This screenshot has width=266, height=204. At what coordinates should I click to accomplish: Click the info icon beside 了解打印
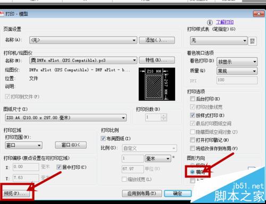[210, 22]
